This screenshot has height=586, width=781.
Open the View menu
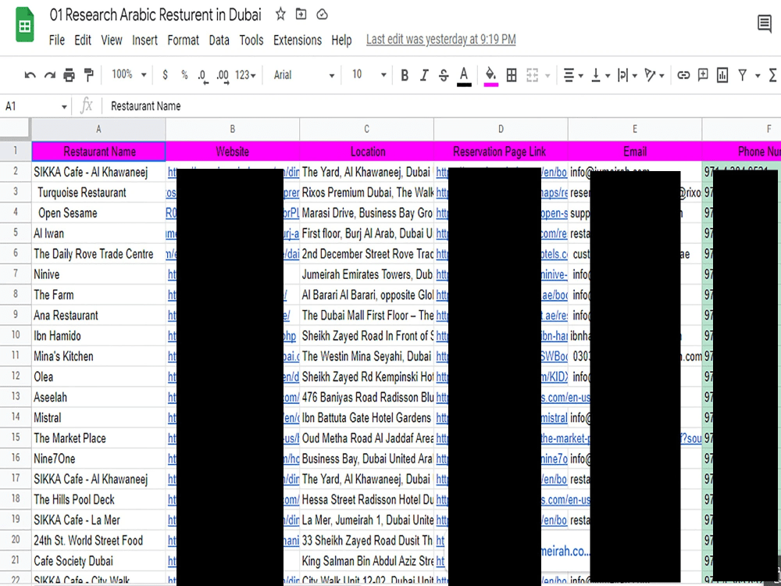[112, 40]
